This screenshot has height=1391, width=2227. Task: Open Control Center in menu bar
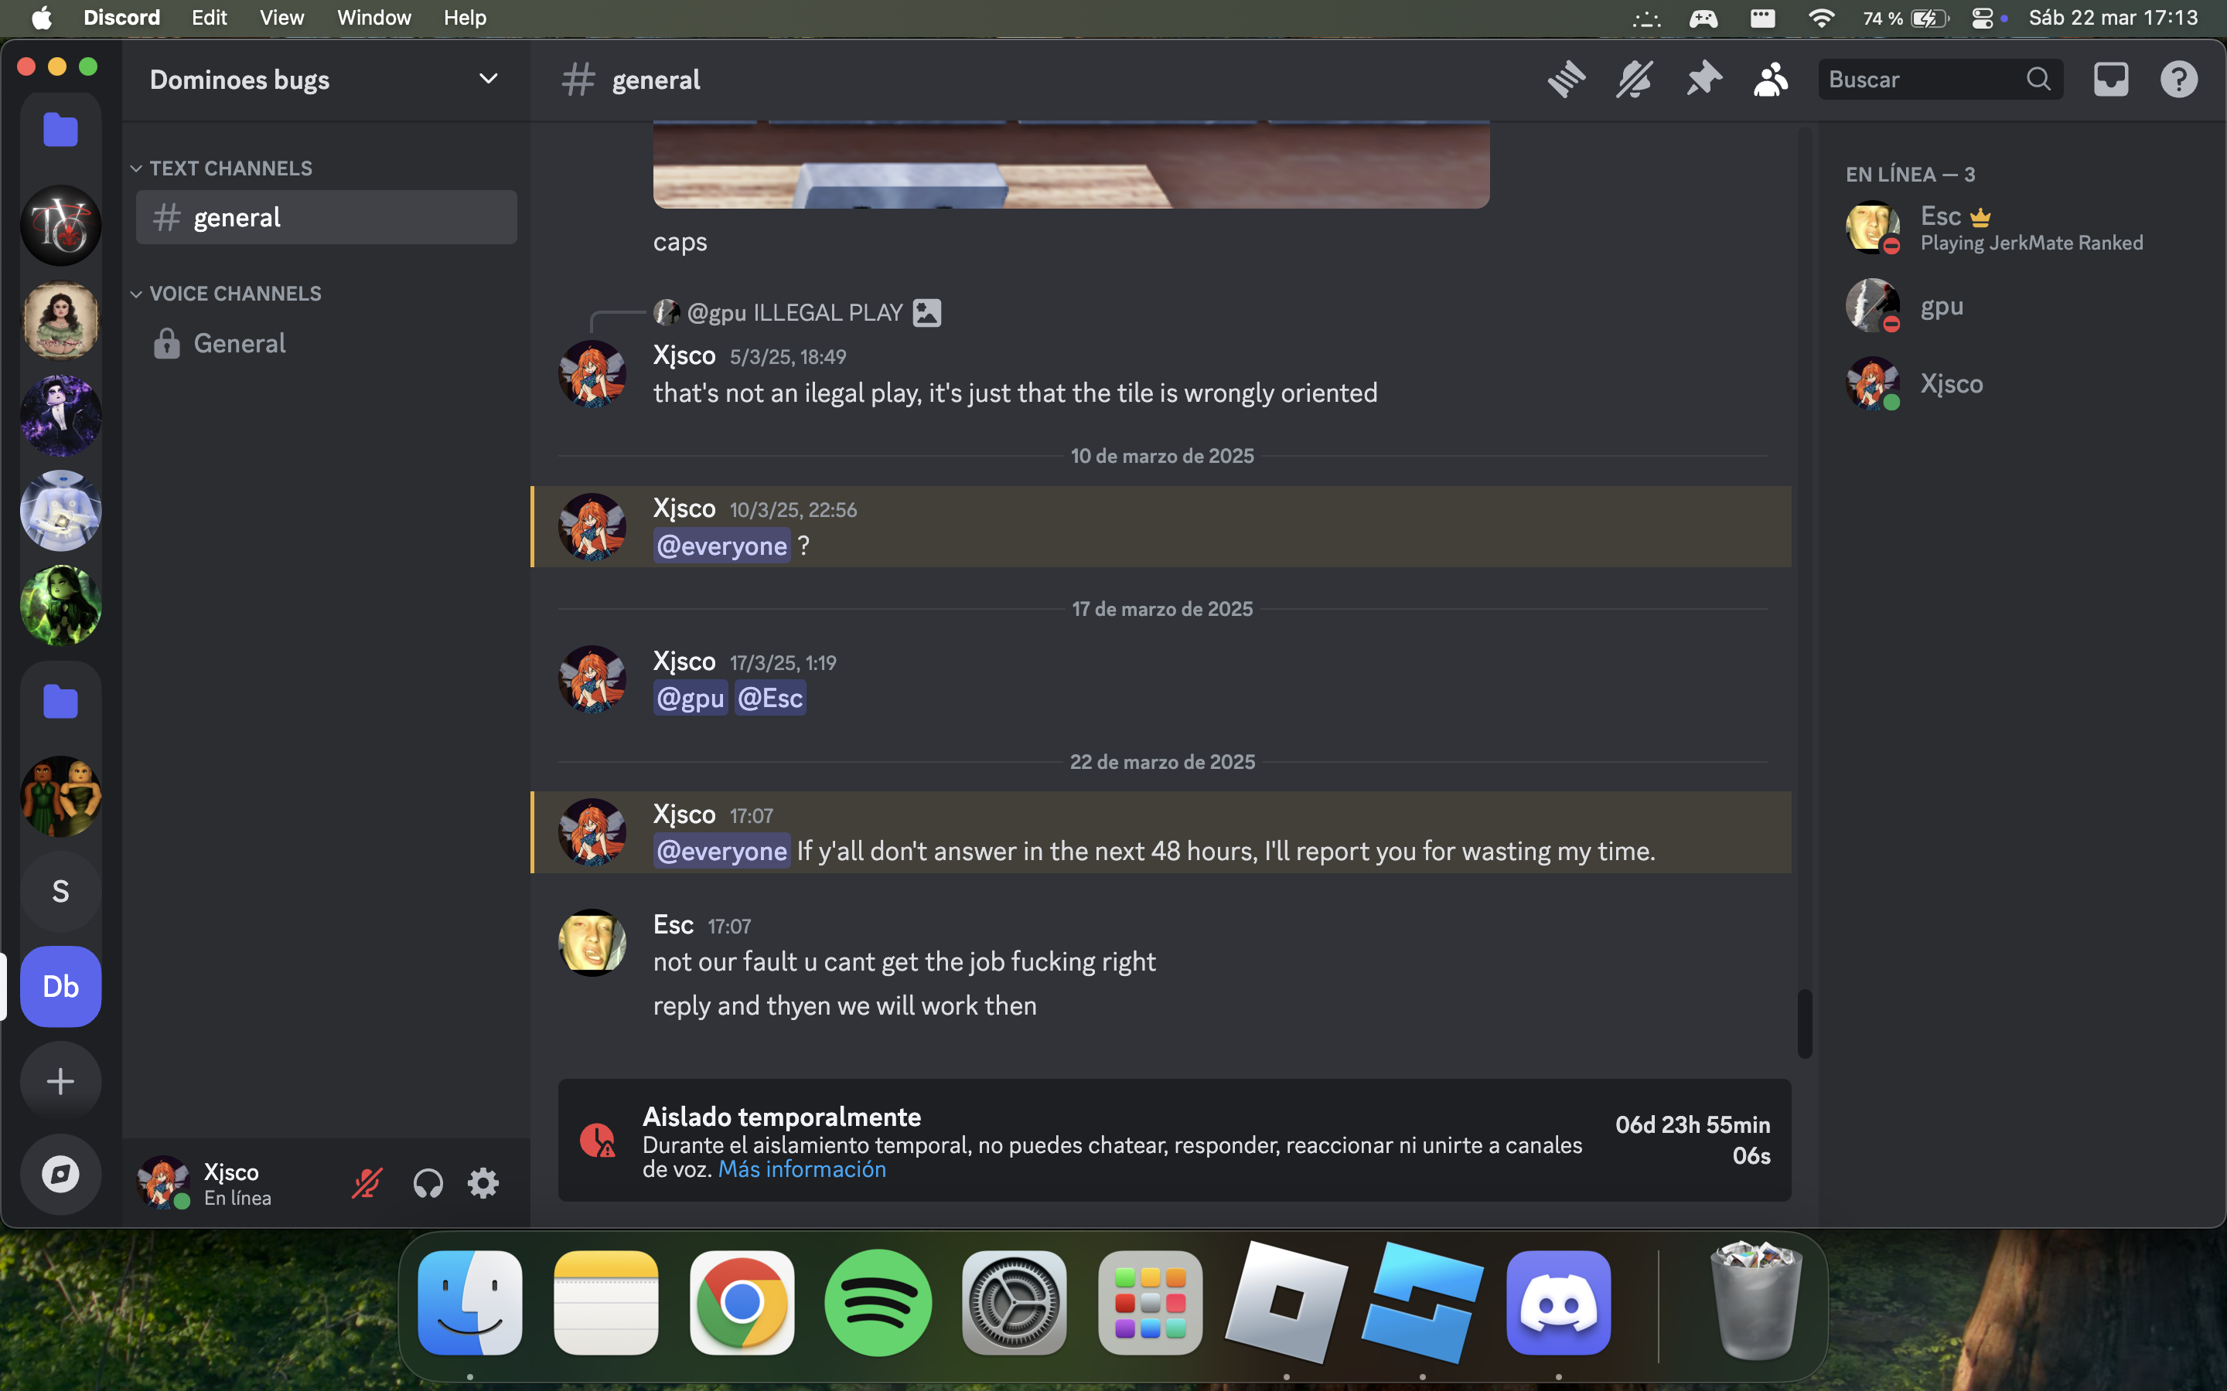(x=1982, y=18)
